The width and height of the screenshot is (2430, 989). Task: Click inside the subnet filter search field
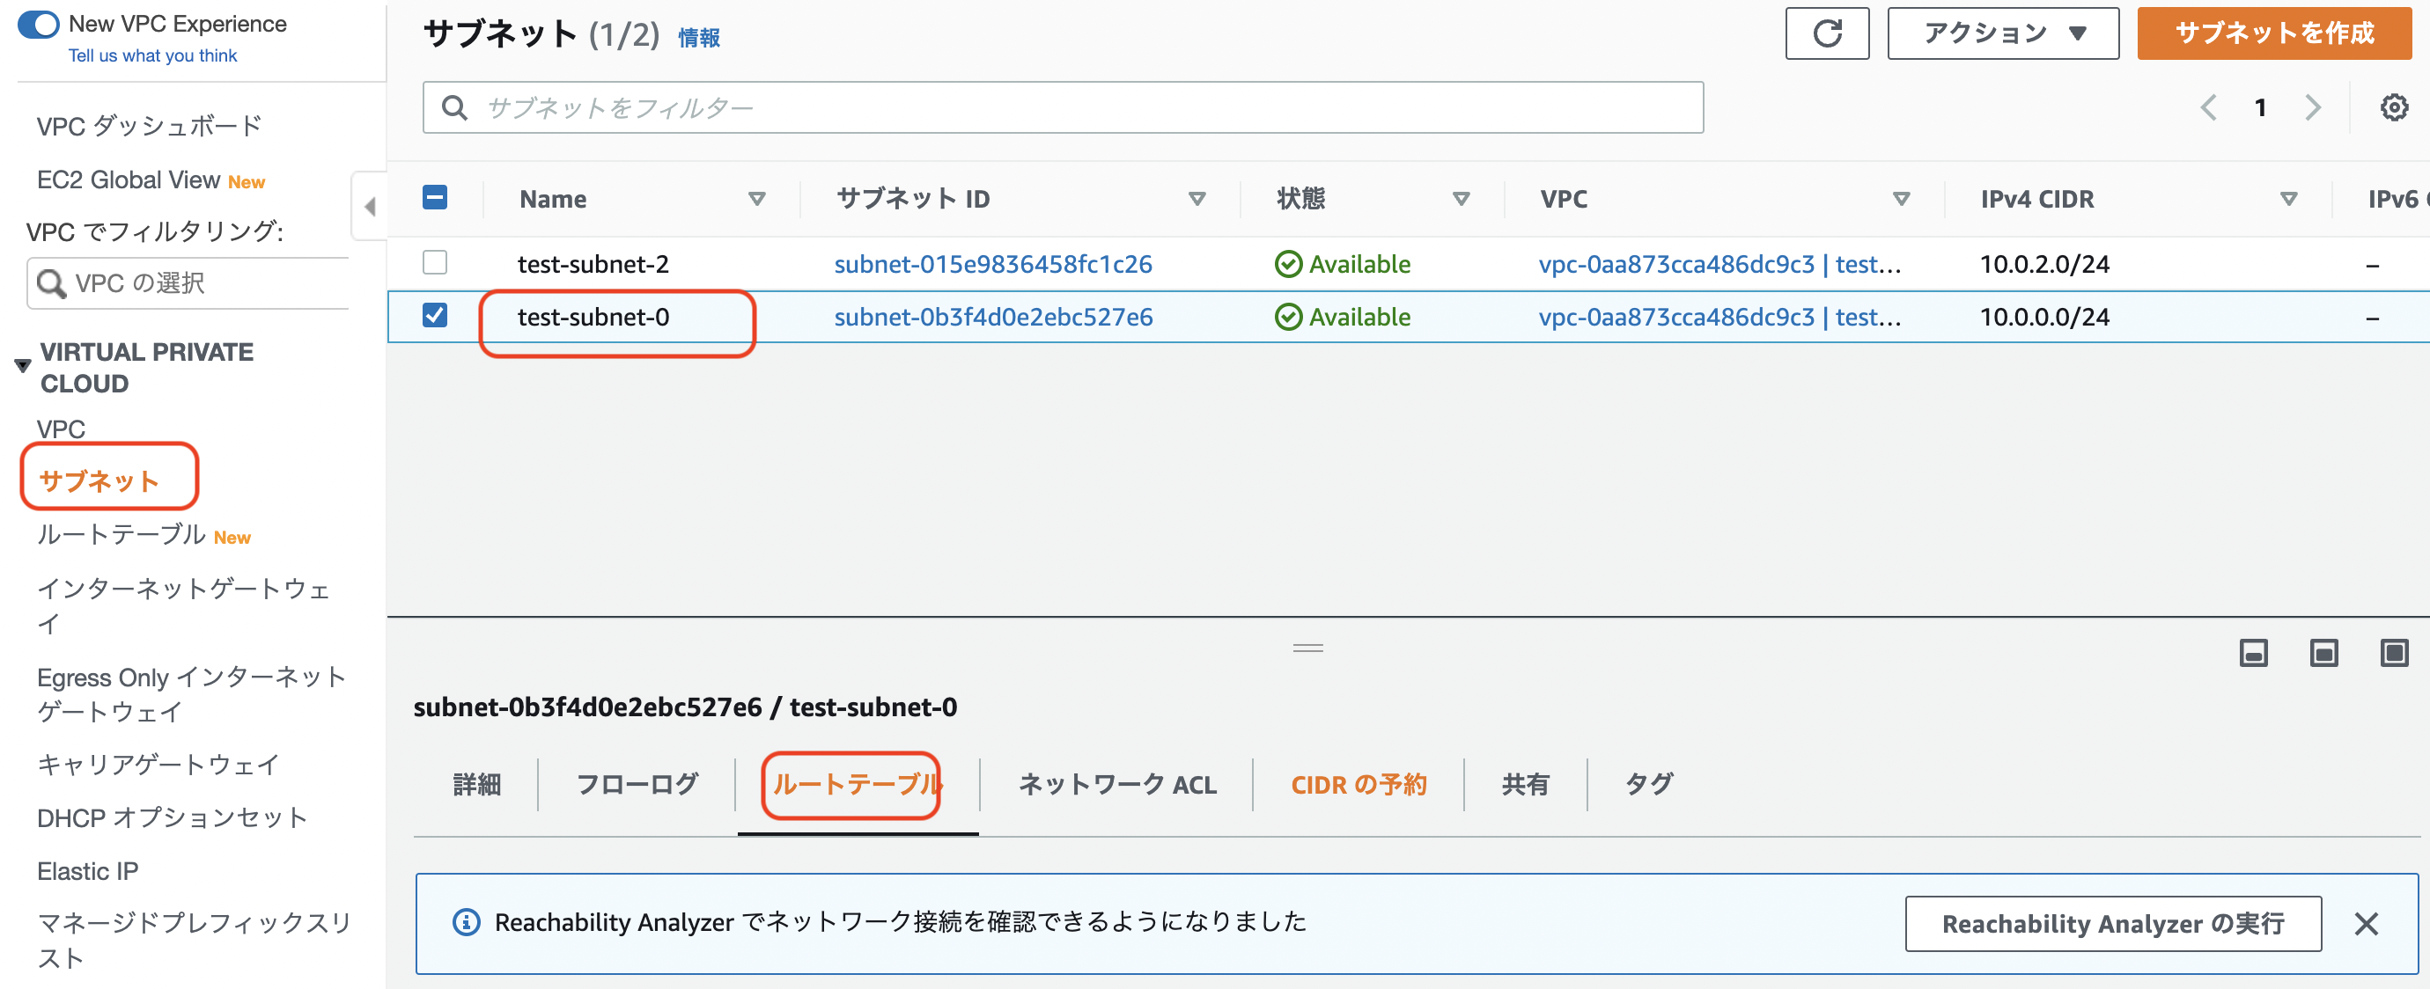[x=1038, y=107]
